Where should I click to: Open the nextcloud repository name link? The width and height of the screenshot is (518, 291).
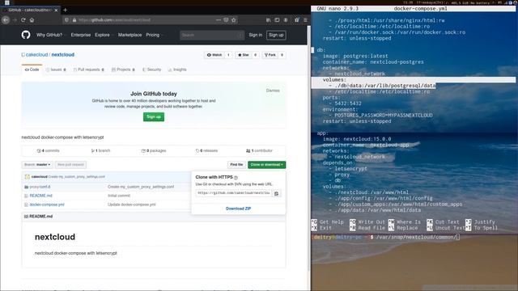63,55
